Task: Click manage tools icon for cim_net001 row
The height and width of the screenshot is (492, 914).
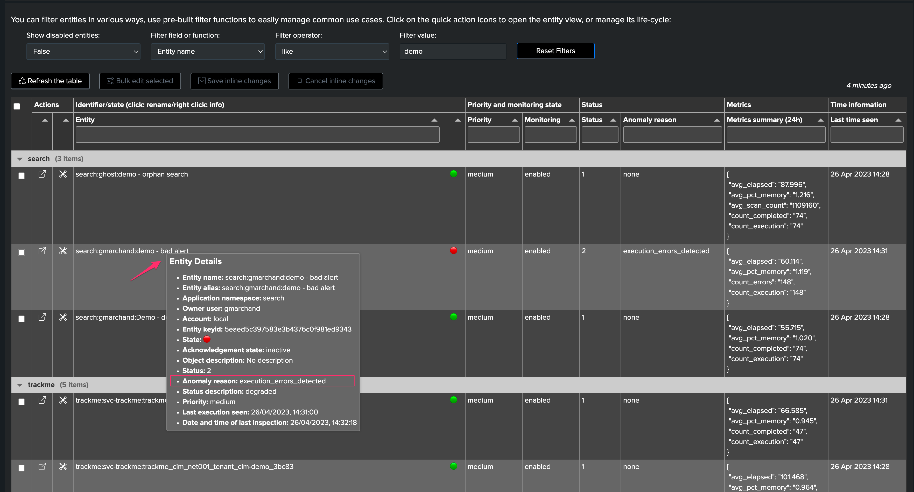Action: [63, 466]
